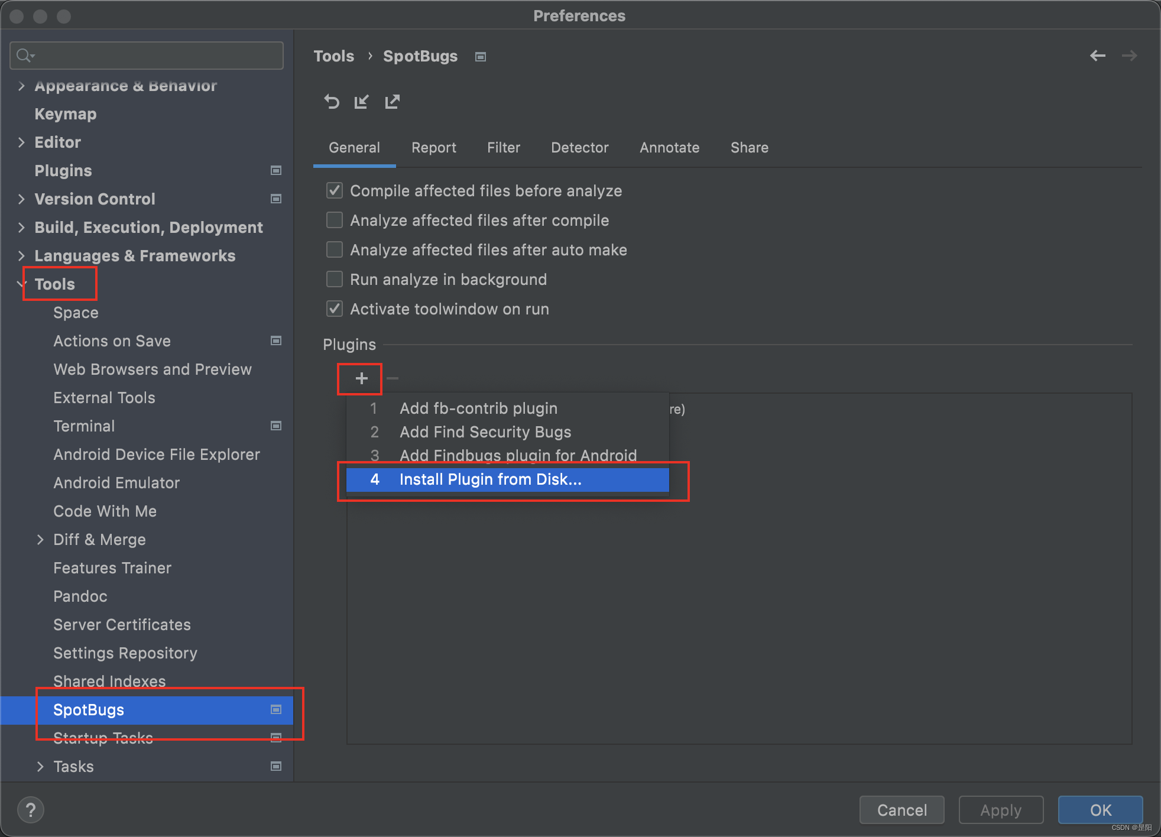Click the forward navigation arrow
Viewport: 1161px width, 837px height.
click(x=1129, y=56)
